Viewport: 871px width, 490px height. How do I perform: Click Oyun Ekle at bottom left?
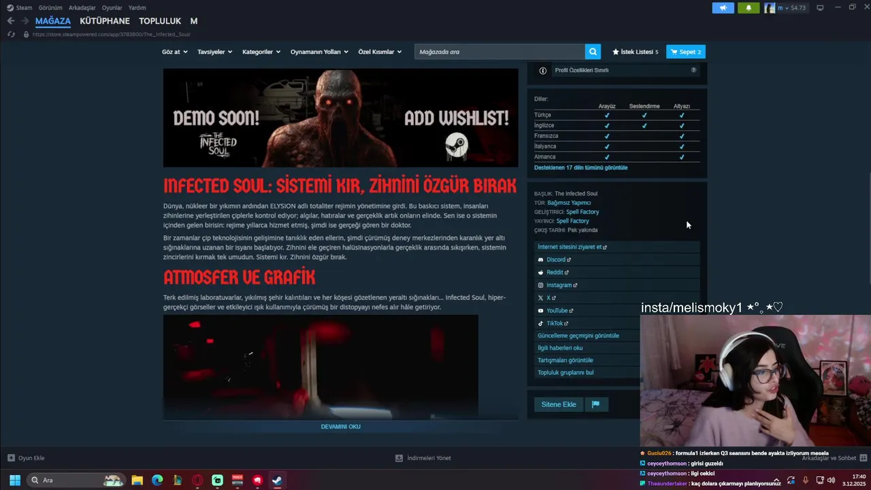point(26,458)
